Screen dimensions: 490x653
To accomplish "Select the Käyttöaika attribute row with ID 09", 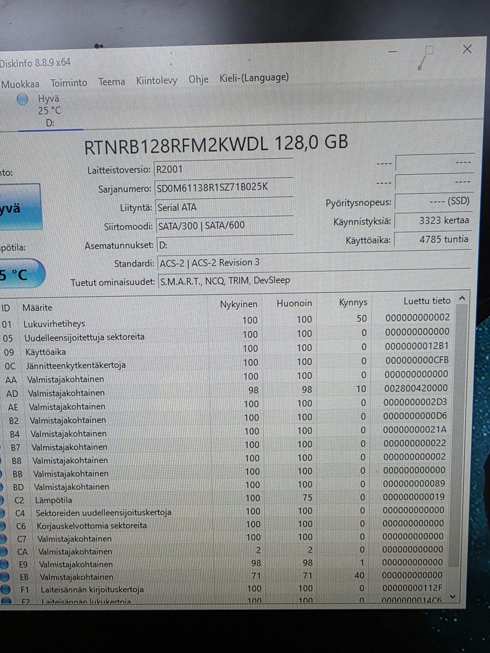I will pos(226,349).
